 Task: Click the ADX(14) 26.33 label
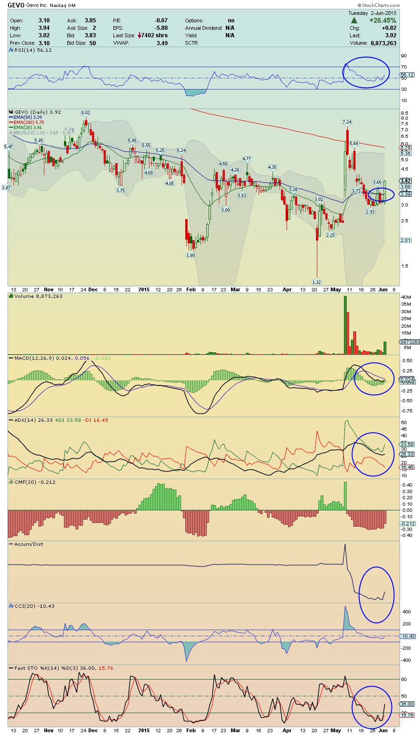34,420
